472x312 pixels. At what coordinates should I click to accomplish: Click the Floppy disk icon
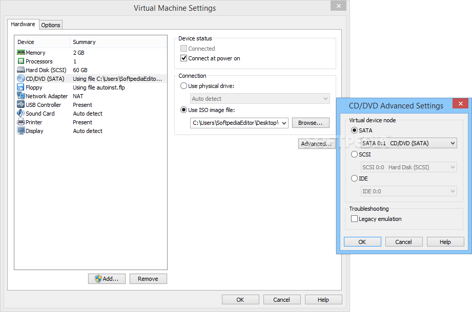click(x=20, y=87)
